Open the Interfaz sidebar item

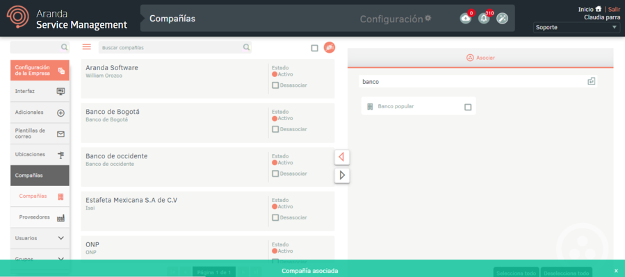tap(40, 91)
